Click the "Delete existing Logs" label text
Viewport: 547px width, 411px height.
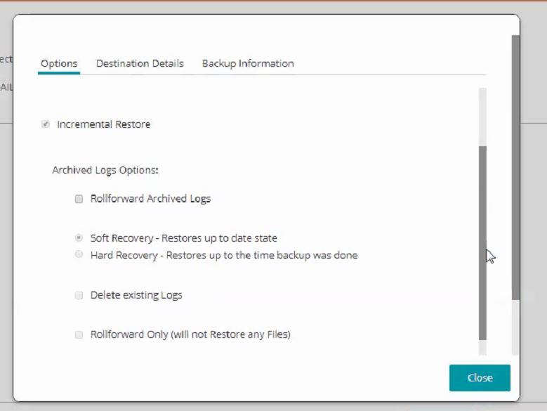click(x=136, y=295)
